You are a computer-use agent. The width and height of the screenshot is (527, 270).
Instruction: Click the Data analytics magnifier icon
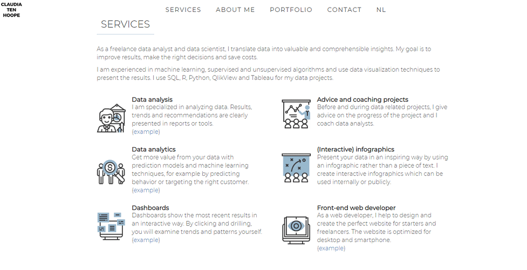tap(111, 172)
